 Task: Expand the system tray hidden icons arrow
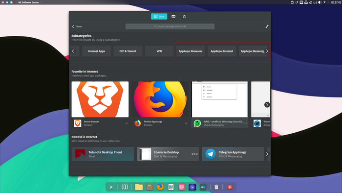click(324, 2)
